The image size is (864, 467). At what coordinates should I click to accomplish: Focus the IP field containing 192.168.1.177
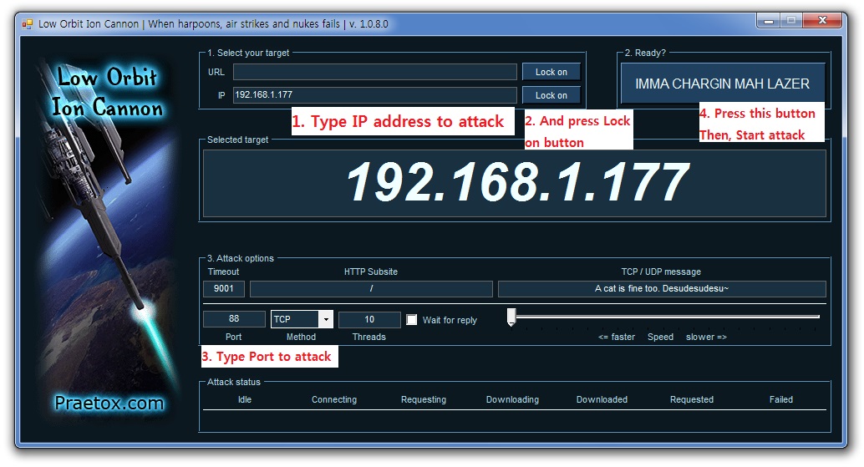click(x=374, y=95)
